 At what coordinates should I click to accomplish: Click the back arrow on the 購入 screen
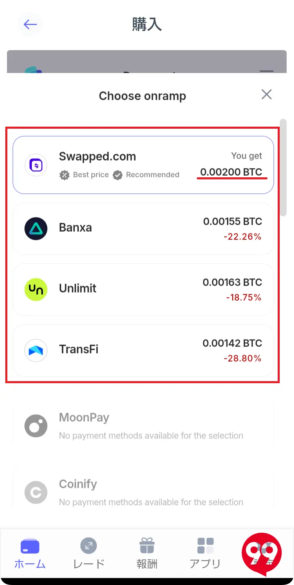(x=30, y=24)
